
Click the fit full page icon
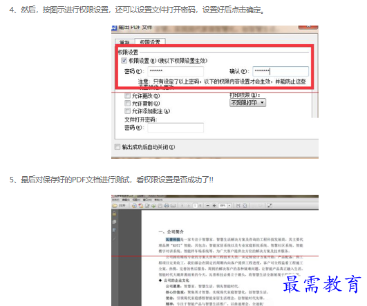pos(245,206)
